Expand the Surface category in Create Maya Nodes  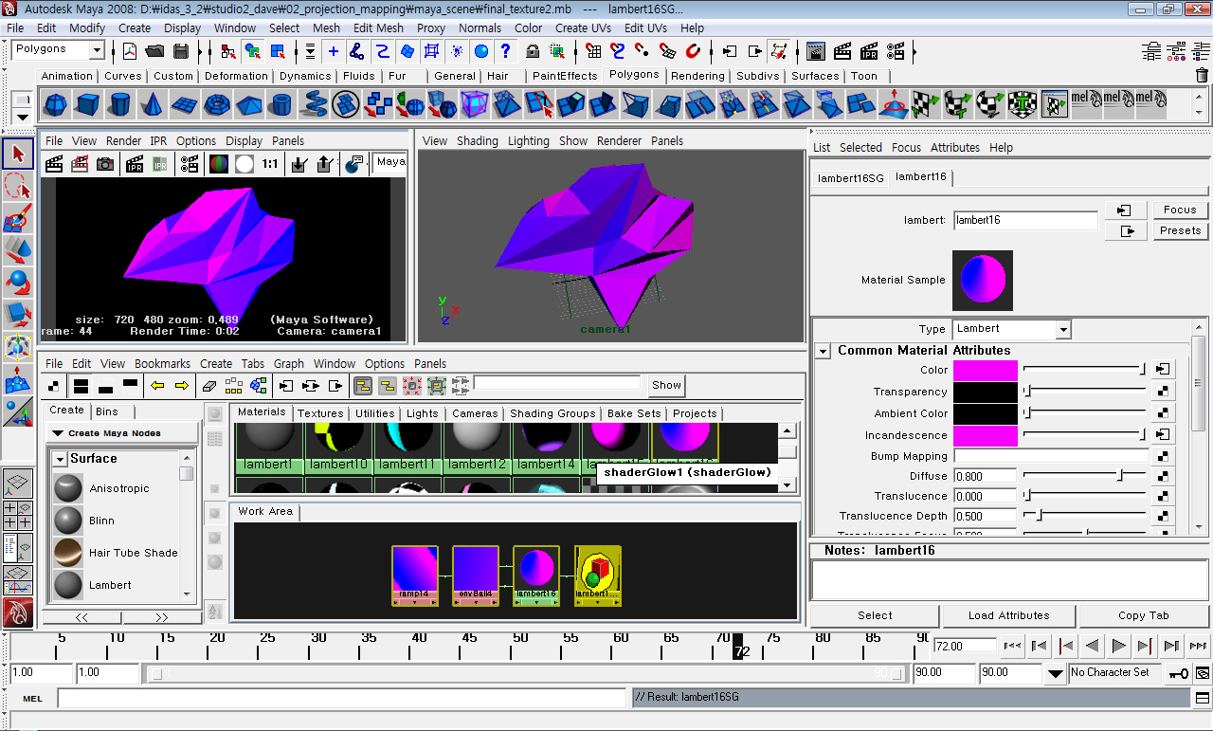(60, 458)
